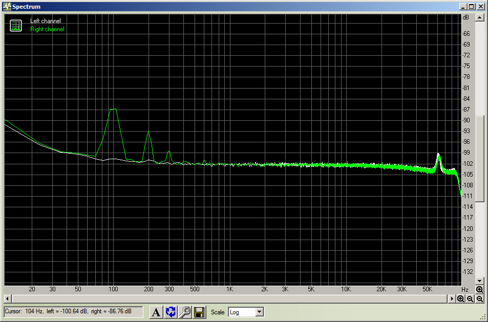Click the '500' frequency axis label
Image resolution: width=488 pixels, height=322 pixels.
(x=195, y=289)
